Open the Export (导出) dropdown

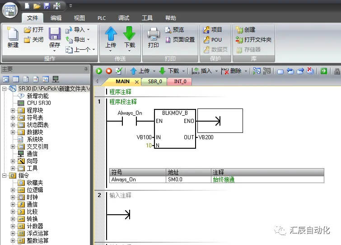(x=88, y=40)
